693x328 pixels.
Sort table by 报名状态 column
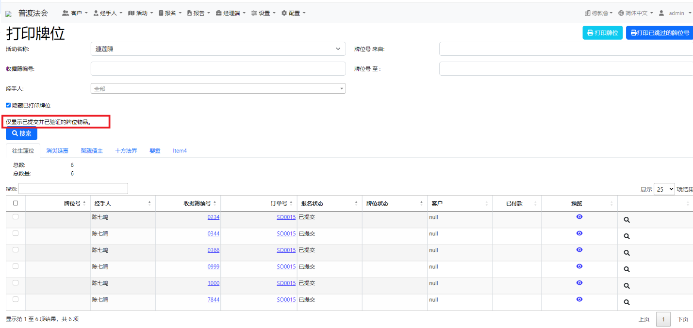pos(330,203)
